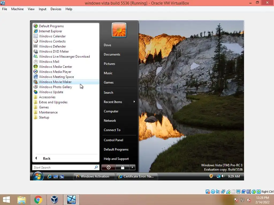Open Music from the Start menu

point(119,73)
